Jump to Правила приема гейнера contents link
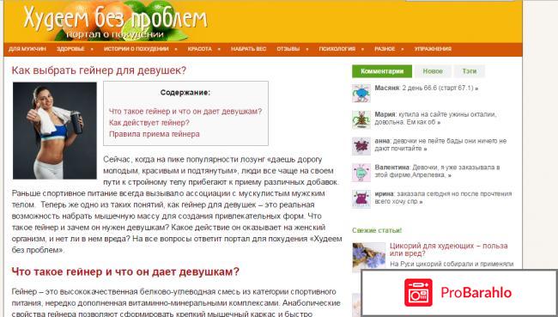558x317 pixels. (x=154, y=134)
